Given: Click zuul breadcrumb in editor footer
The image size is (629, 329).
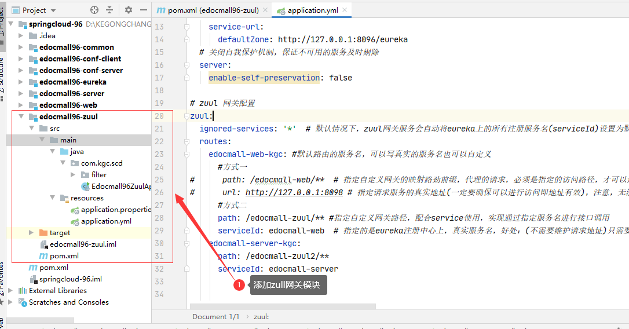Looking at the screenshot, I should pos(261,317).
